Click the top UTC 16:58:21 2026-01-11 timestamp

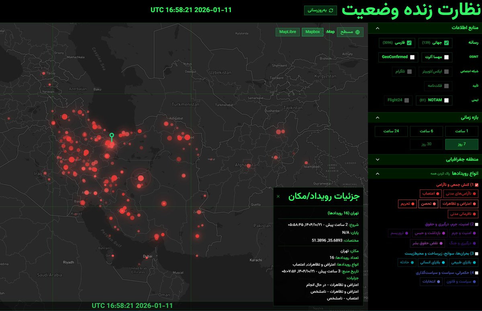191,10
